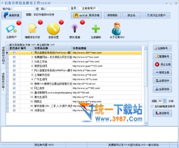
Task: Switch to 一般分类信息站 vertical tab
Action: tap(4, 82)
